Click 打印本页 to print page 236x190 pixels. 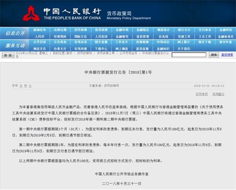pos(201,94)
